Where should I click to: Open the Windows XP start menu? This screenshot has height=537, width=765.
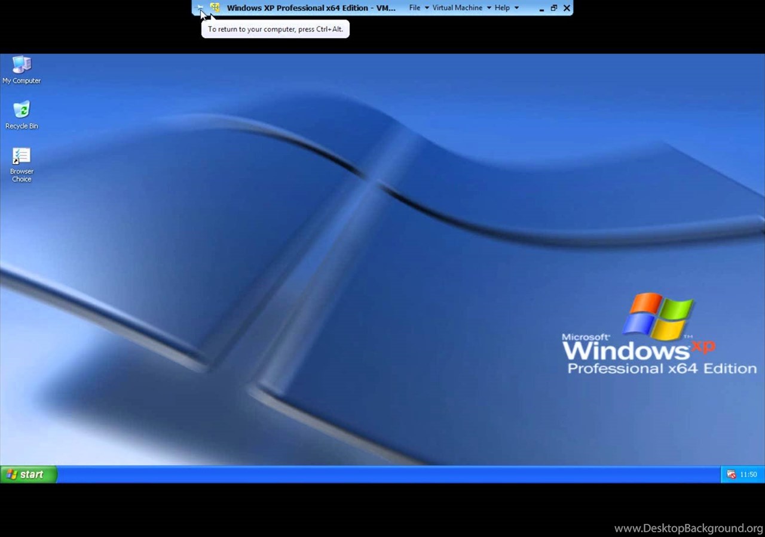pos(28,474)
